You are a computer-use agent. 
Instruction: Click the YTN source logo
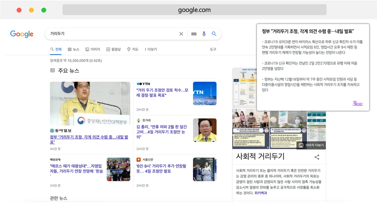[143, 84]
